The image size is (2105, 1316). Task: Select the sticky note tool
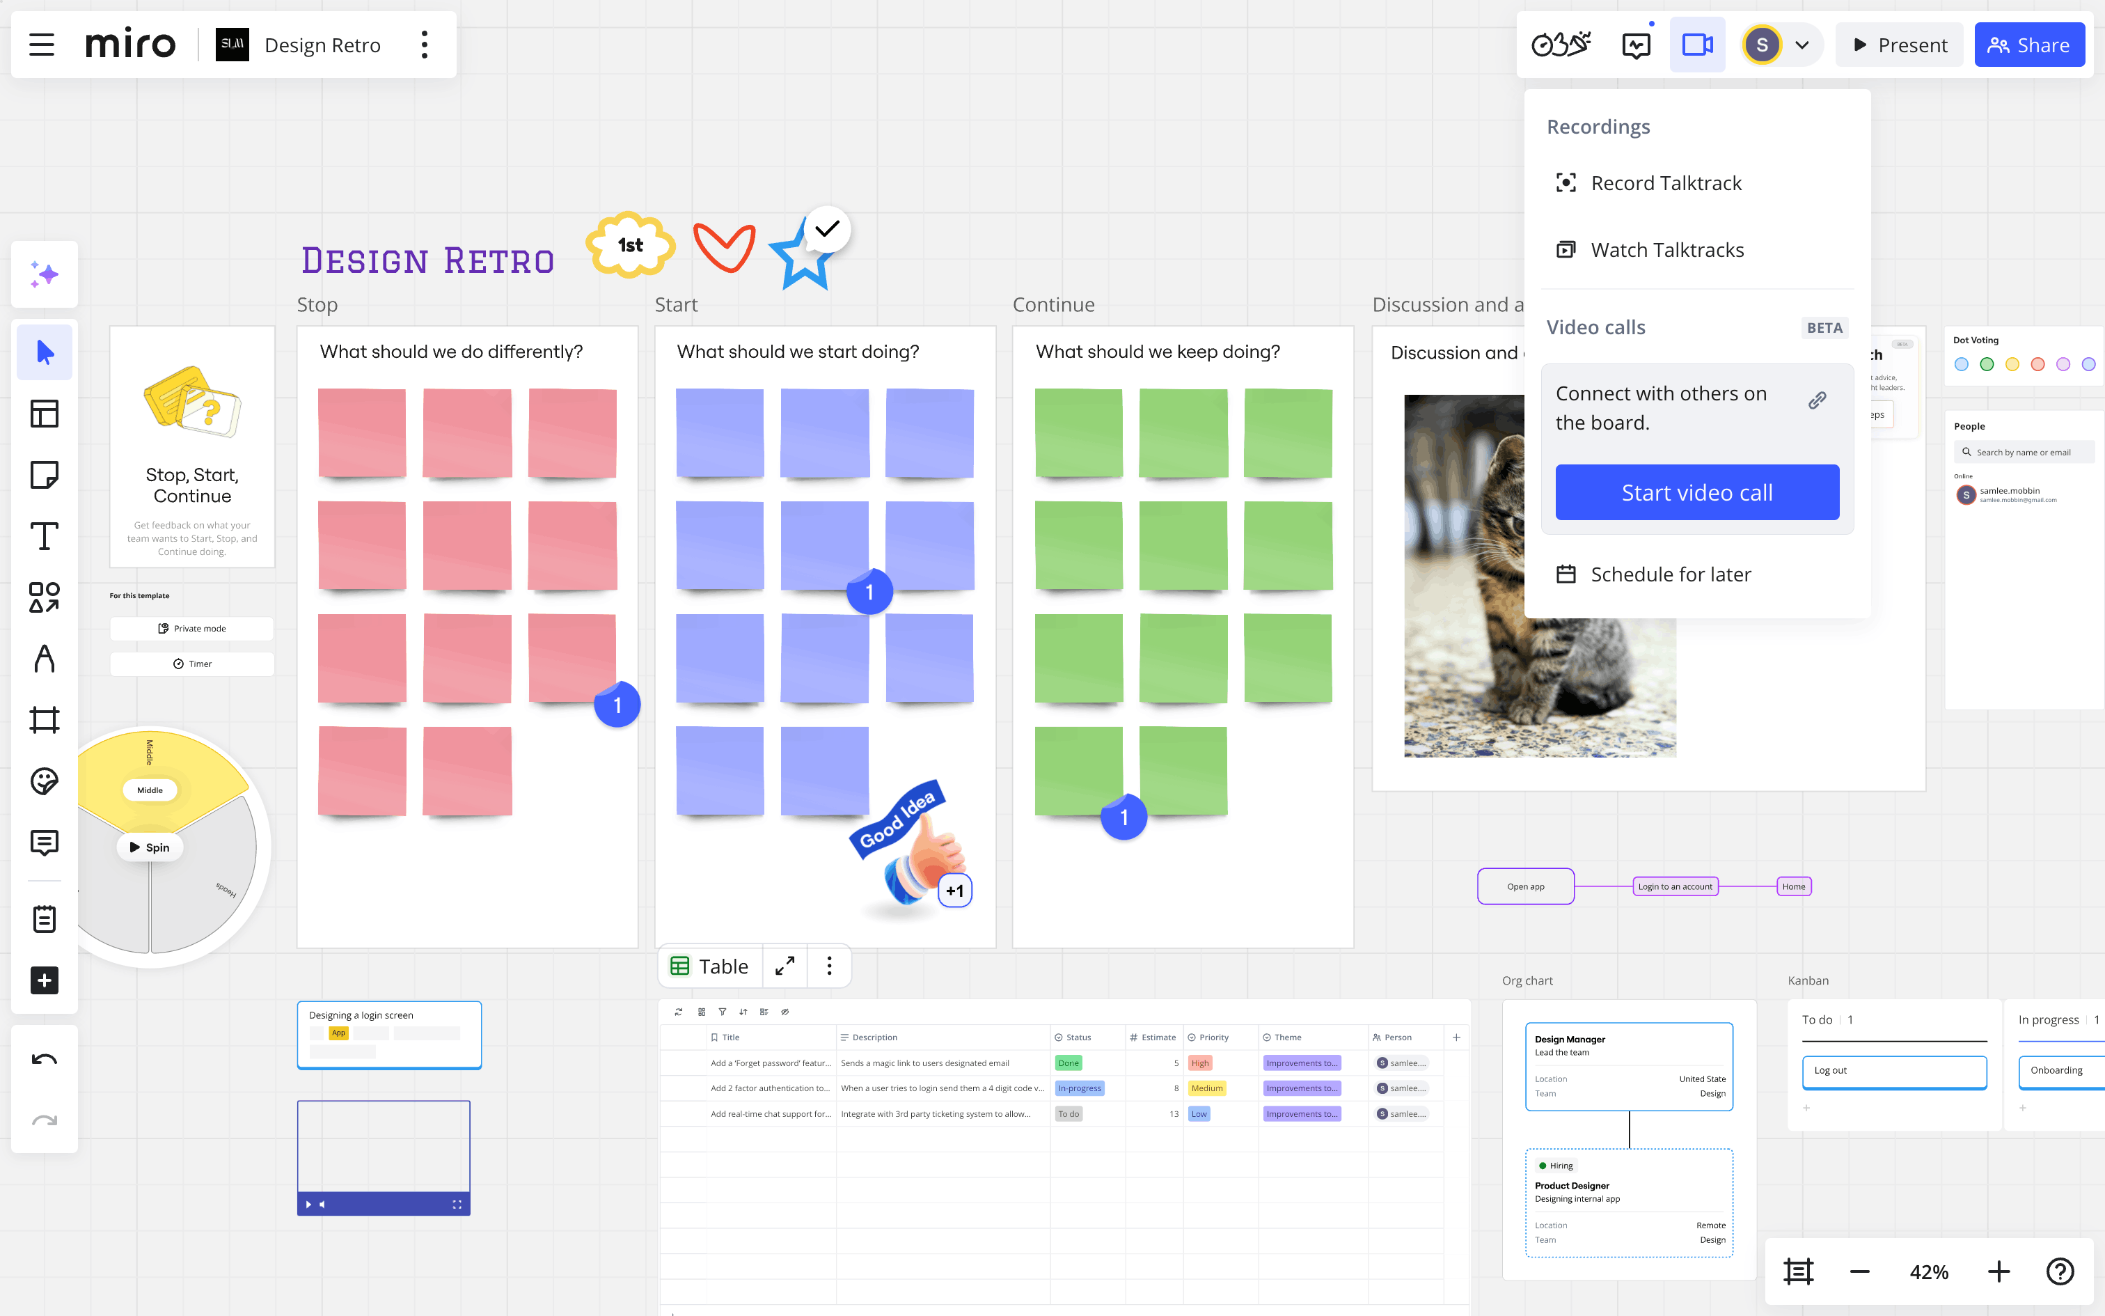[x=43, y=475]
